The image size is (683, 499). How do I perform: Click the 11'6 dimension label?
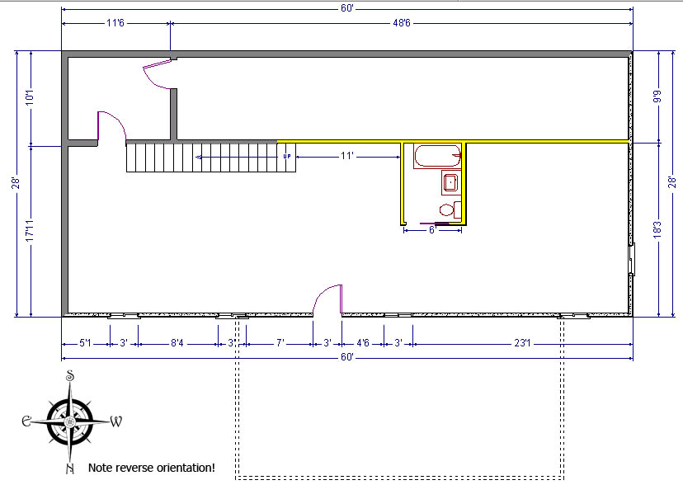pos(115,24)
